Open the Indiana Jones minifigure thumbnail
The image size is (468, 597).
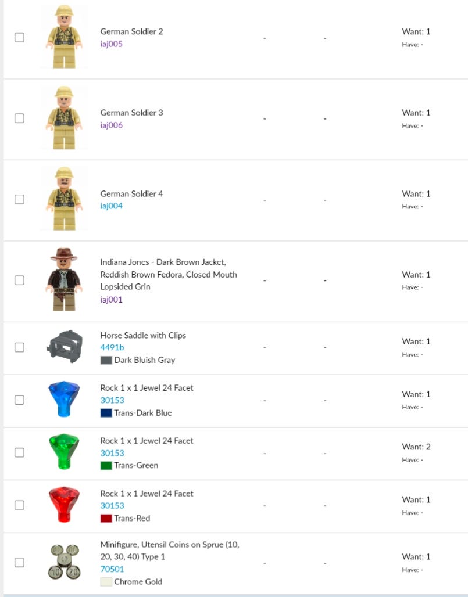(64, 280)
